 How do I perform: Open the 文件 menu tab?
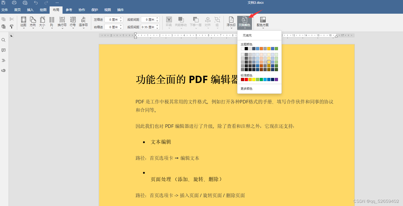5,10
